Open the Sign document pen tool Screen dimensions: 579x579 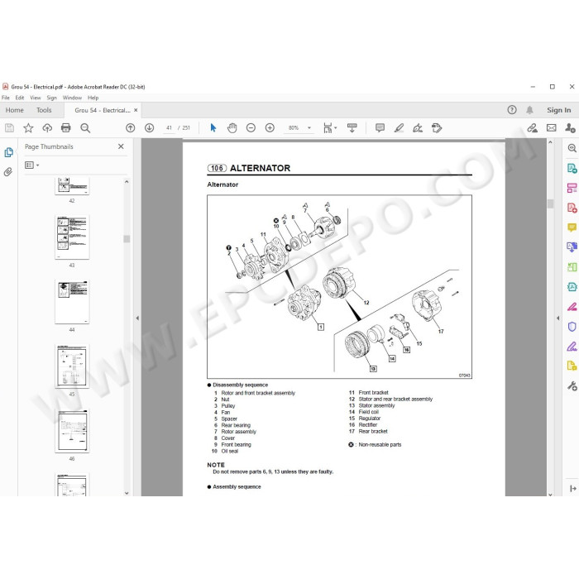[x=418, y=128]
